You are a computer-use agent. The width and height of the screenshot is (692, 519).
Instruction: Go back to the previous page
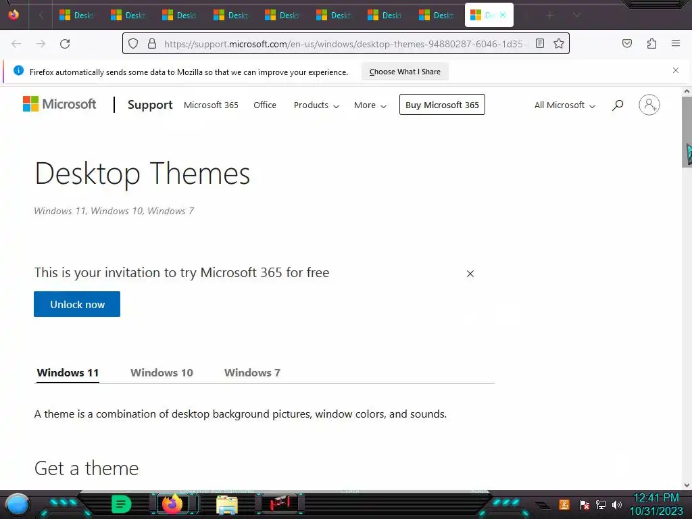[16, 44]
